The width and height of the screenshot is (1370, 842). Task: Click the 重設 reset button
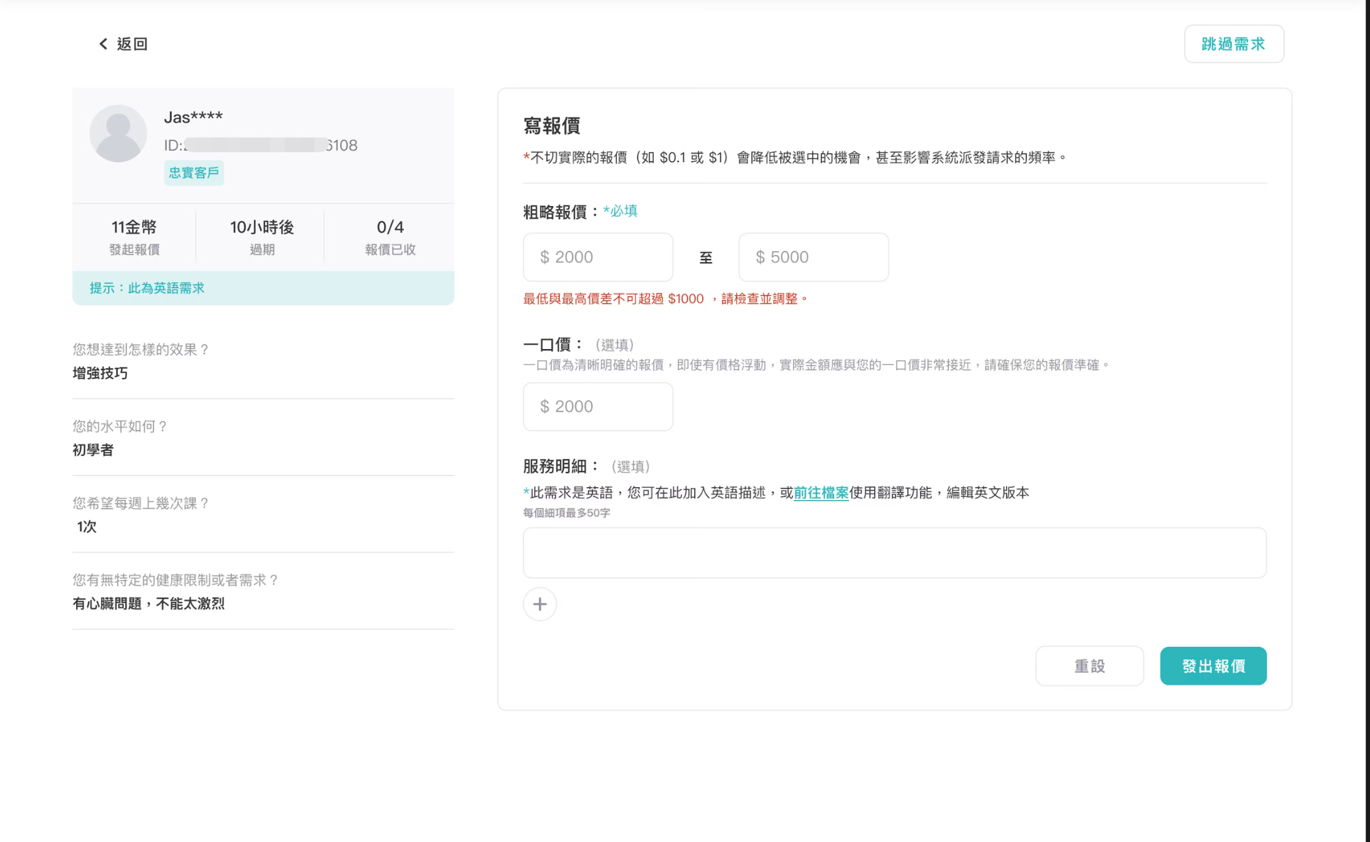[x=1089, y=666]
